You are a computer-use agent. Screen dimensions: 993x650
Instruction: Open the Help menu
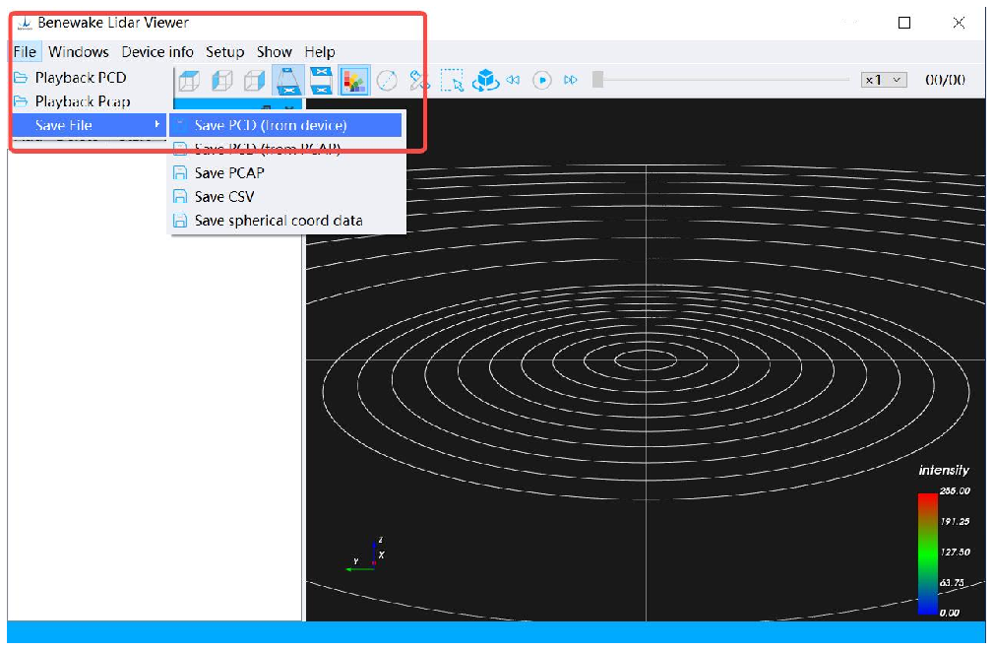point(320,52)
